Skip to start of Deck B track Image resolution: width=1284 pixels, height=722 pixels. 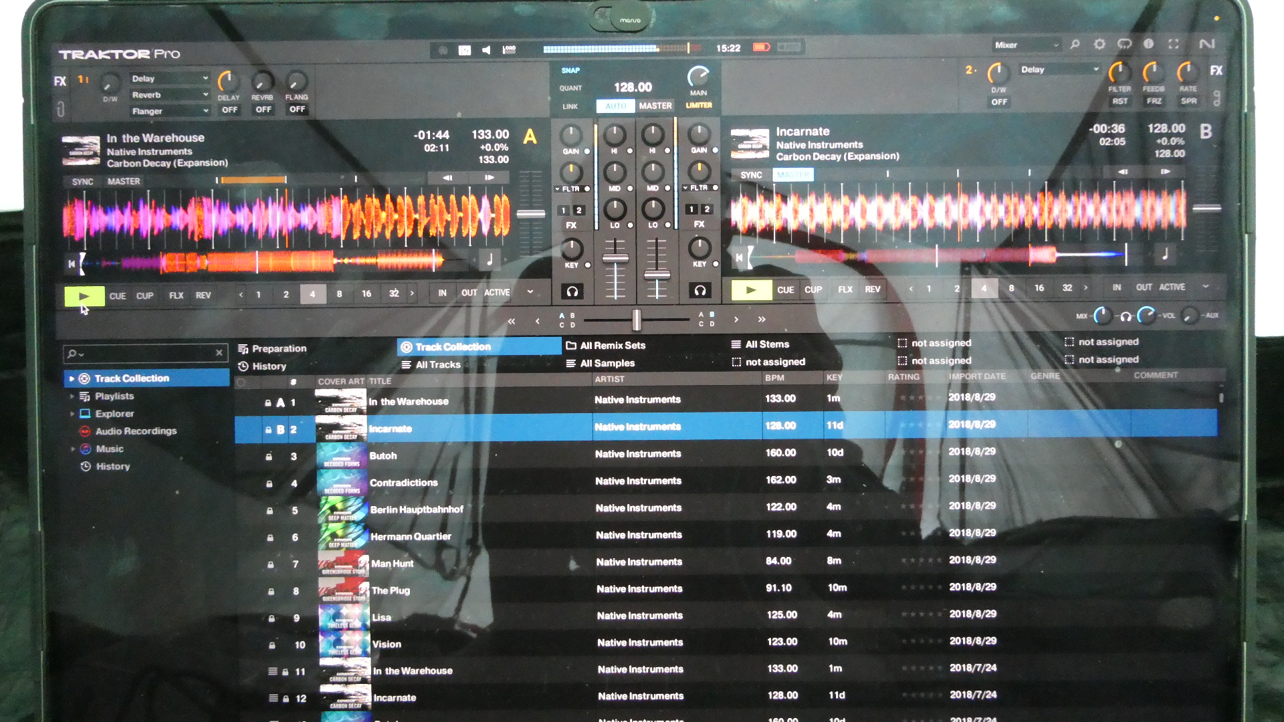click(739, 257)
